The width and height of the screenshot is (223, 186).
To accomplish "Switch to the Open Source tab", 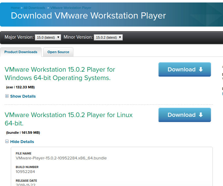I will pyautogui.click(x=58, y=52).
